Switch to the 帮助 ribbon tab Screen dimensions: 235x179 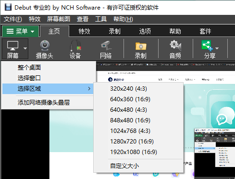(175, 31)
